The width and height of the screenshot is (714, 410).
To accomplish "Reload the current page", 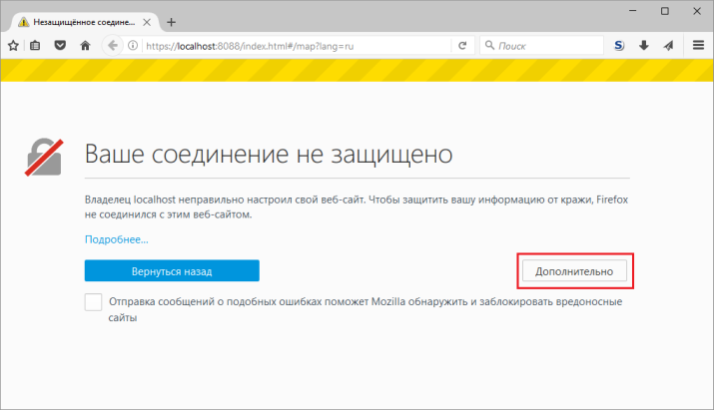I will point(462,46).
